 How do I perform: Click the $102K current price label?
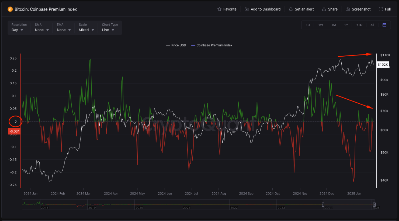(383, 65)
